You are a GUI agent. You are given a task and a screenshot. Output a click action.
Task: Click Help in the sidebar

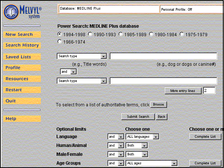click(x=11, y=119)
